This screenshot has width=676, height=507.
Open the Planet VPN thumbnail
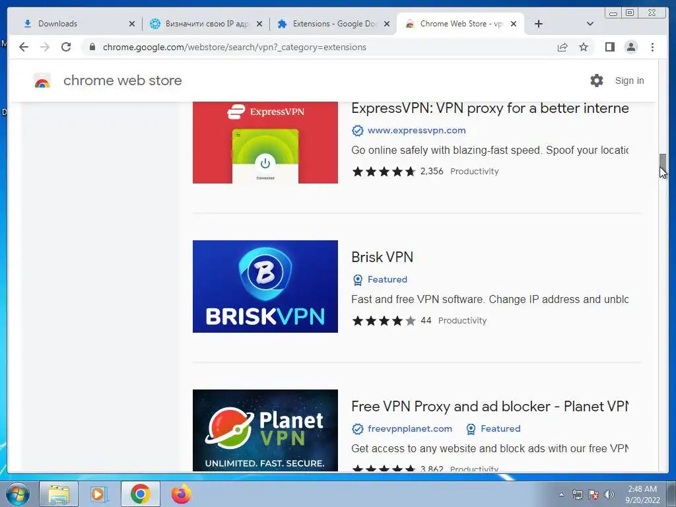(x=265, y=430)
